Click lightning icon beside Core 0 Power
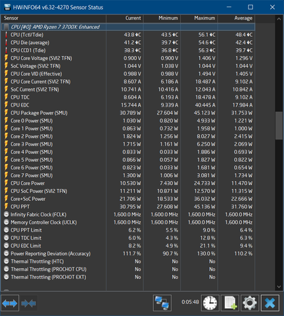The image size is (284, 316). (x=7, y=120)
